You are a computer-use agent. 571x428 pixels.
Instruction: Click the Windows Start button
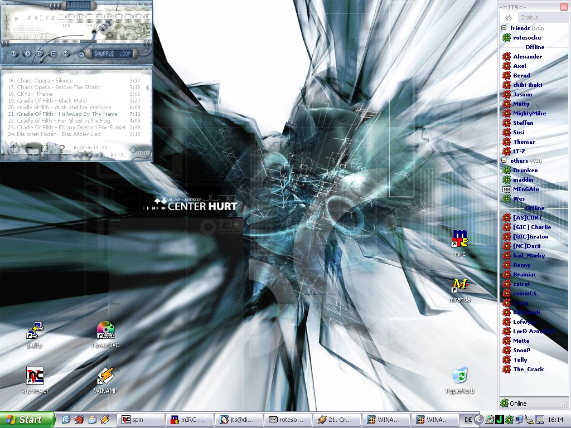(x=27, y=420)
